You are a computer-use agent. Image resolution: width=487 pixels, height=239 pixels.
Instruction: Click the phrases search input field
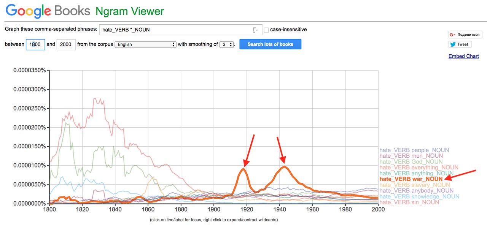(175, 30)
